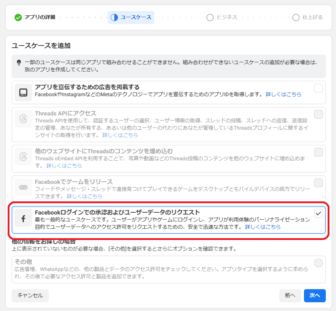336x311 pixels.
Task: Open 詳しくはこちら link for Threads embed contents
Action: coord(64,166)
